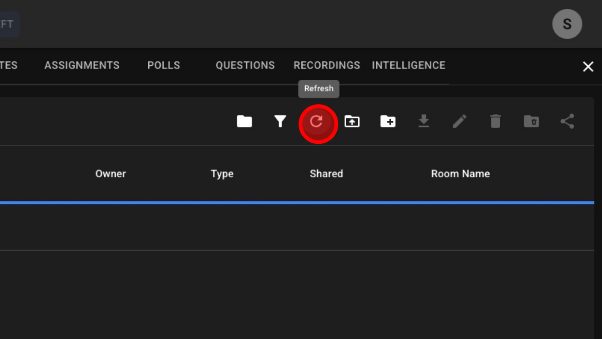The width and height of the screenshot is (602, 339).
Task: Open the user avatar labeled S
Action: (x=567, y=24)
